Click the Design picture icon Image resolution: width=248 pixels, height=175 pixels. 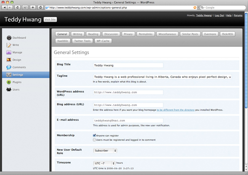tap(9, 59)
